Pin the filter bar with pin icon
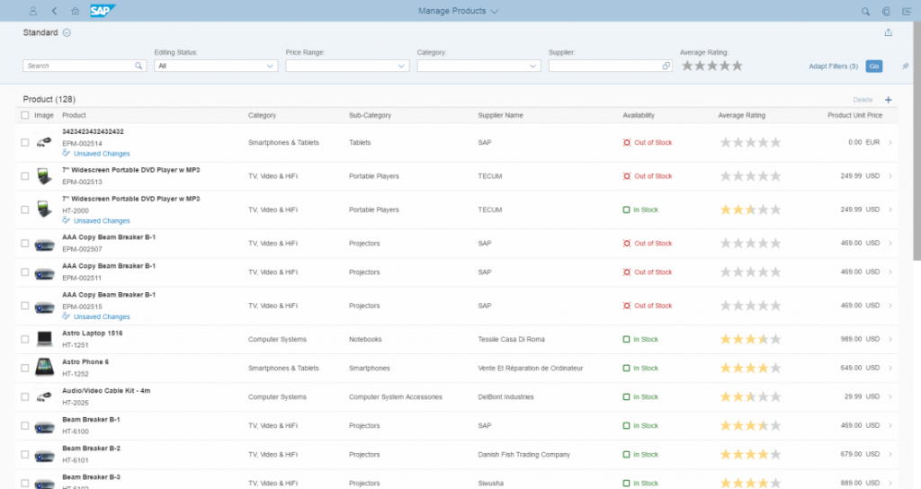This screenshot has height=489, width=921. coord(905,67)
